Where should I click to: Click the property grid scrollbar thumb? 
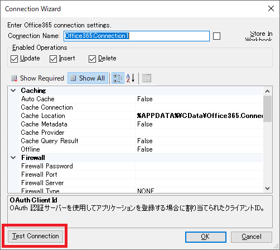(x=267, y=109)
